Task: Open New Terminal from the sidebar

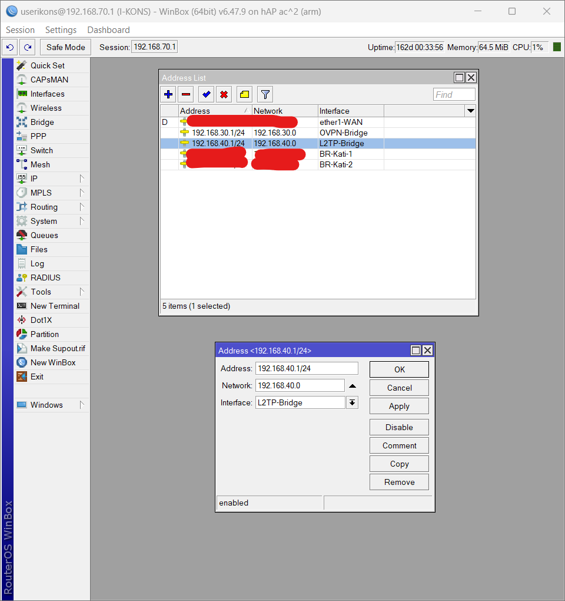Action: (51, 306)
